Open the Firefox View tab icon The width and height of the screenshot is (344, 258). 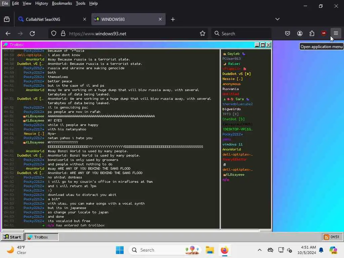(7, 19)
